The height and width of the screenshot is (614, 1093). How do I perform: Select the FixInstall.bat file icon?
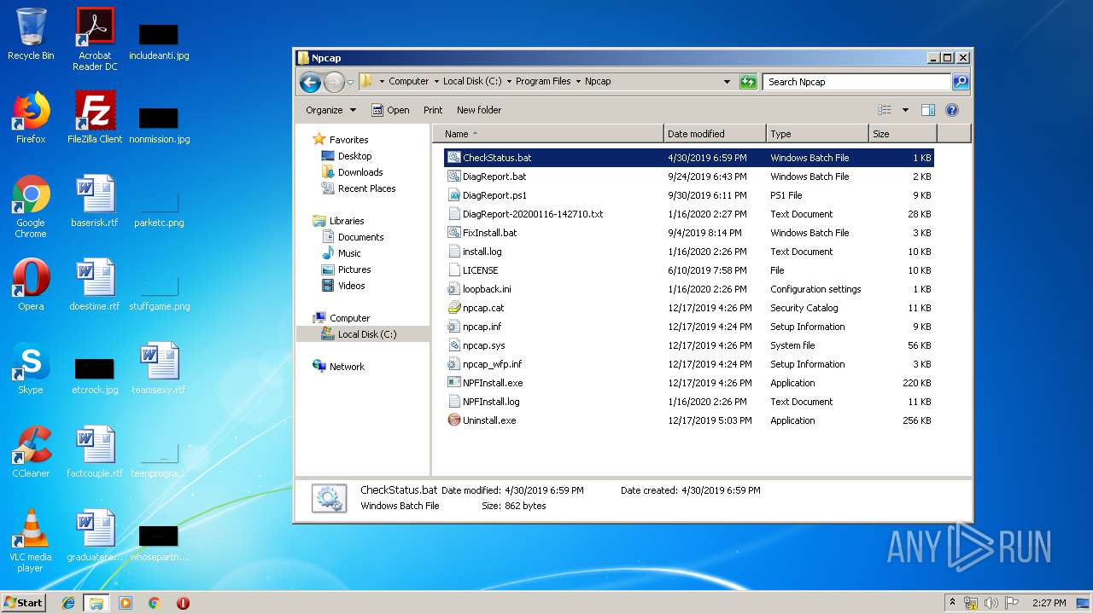click(x=454, y=233)
